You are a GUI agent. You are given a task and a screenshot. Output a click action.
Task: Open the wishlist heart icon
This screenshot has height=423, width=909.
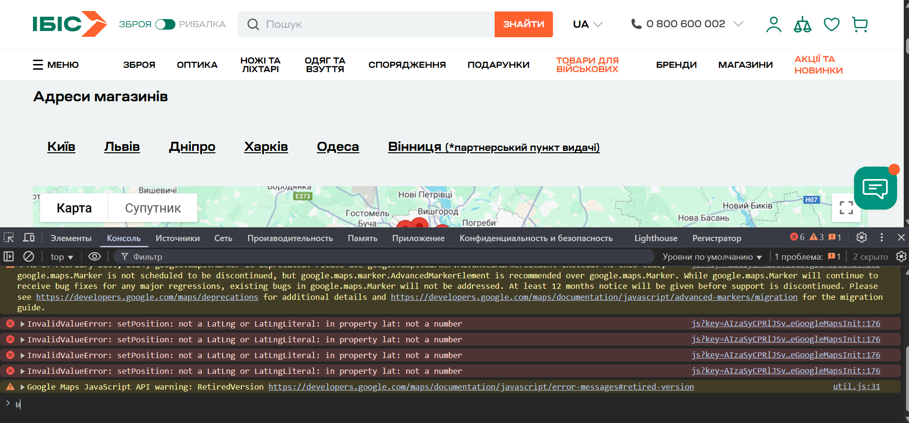(x=831, y=24)
